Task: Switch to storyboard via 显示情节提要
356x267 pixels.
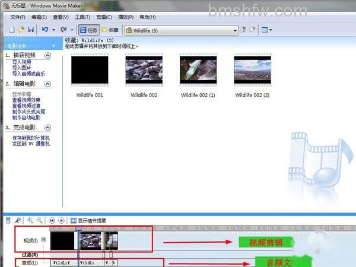Action: click(x=88, y=221)
